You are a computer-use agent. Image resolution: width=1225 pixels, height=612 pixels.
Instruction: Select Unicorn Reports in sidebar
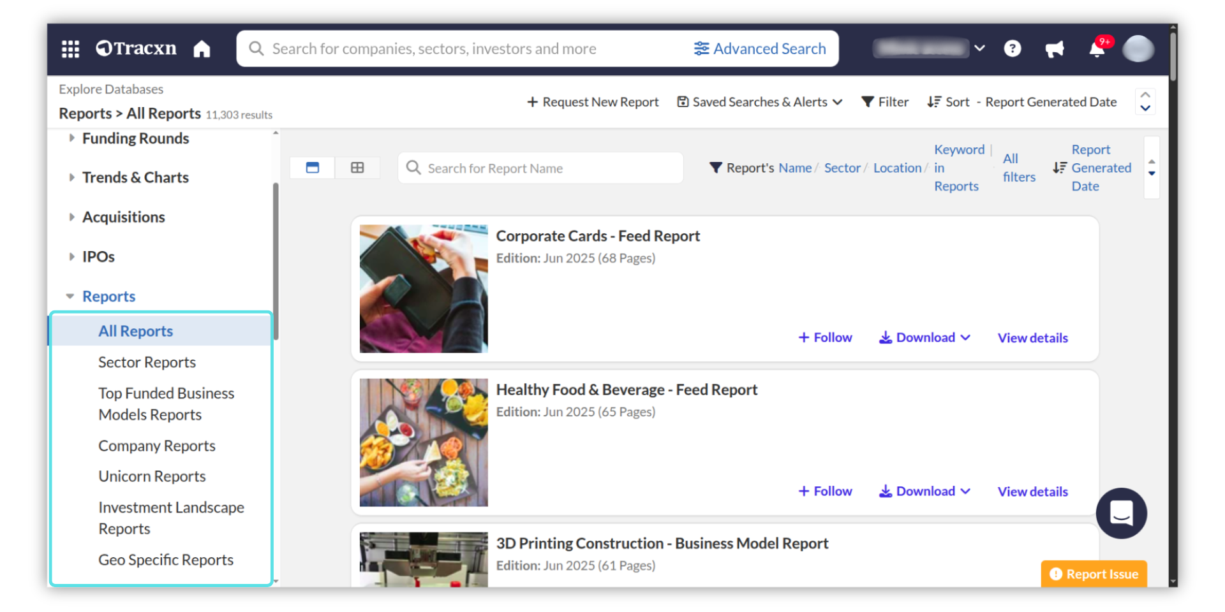click(x=152, y=476)
